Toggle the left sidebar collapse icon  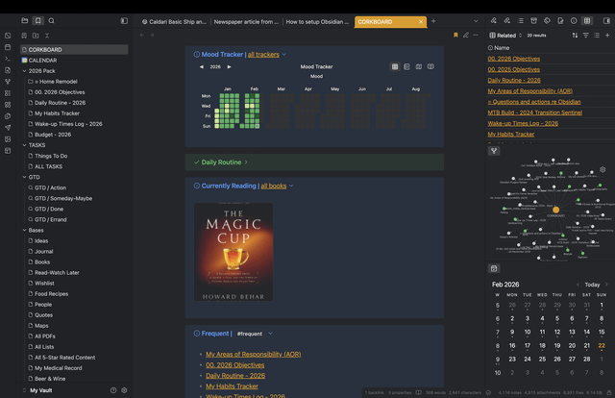[124, 21]
